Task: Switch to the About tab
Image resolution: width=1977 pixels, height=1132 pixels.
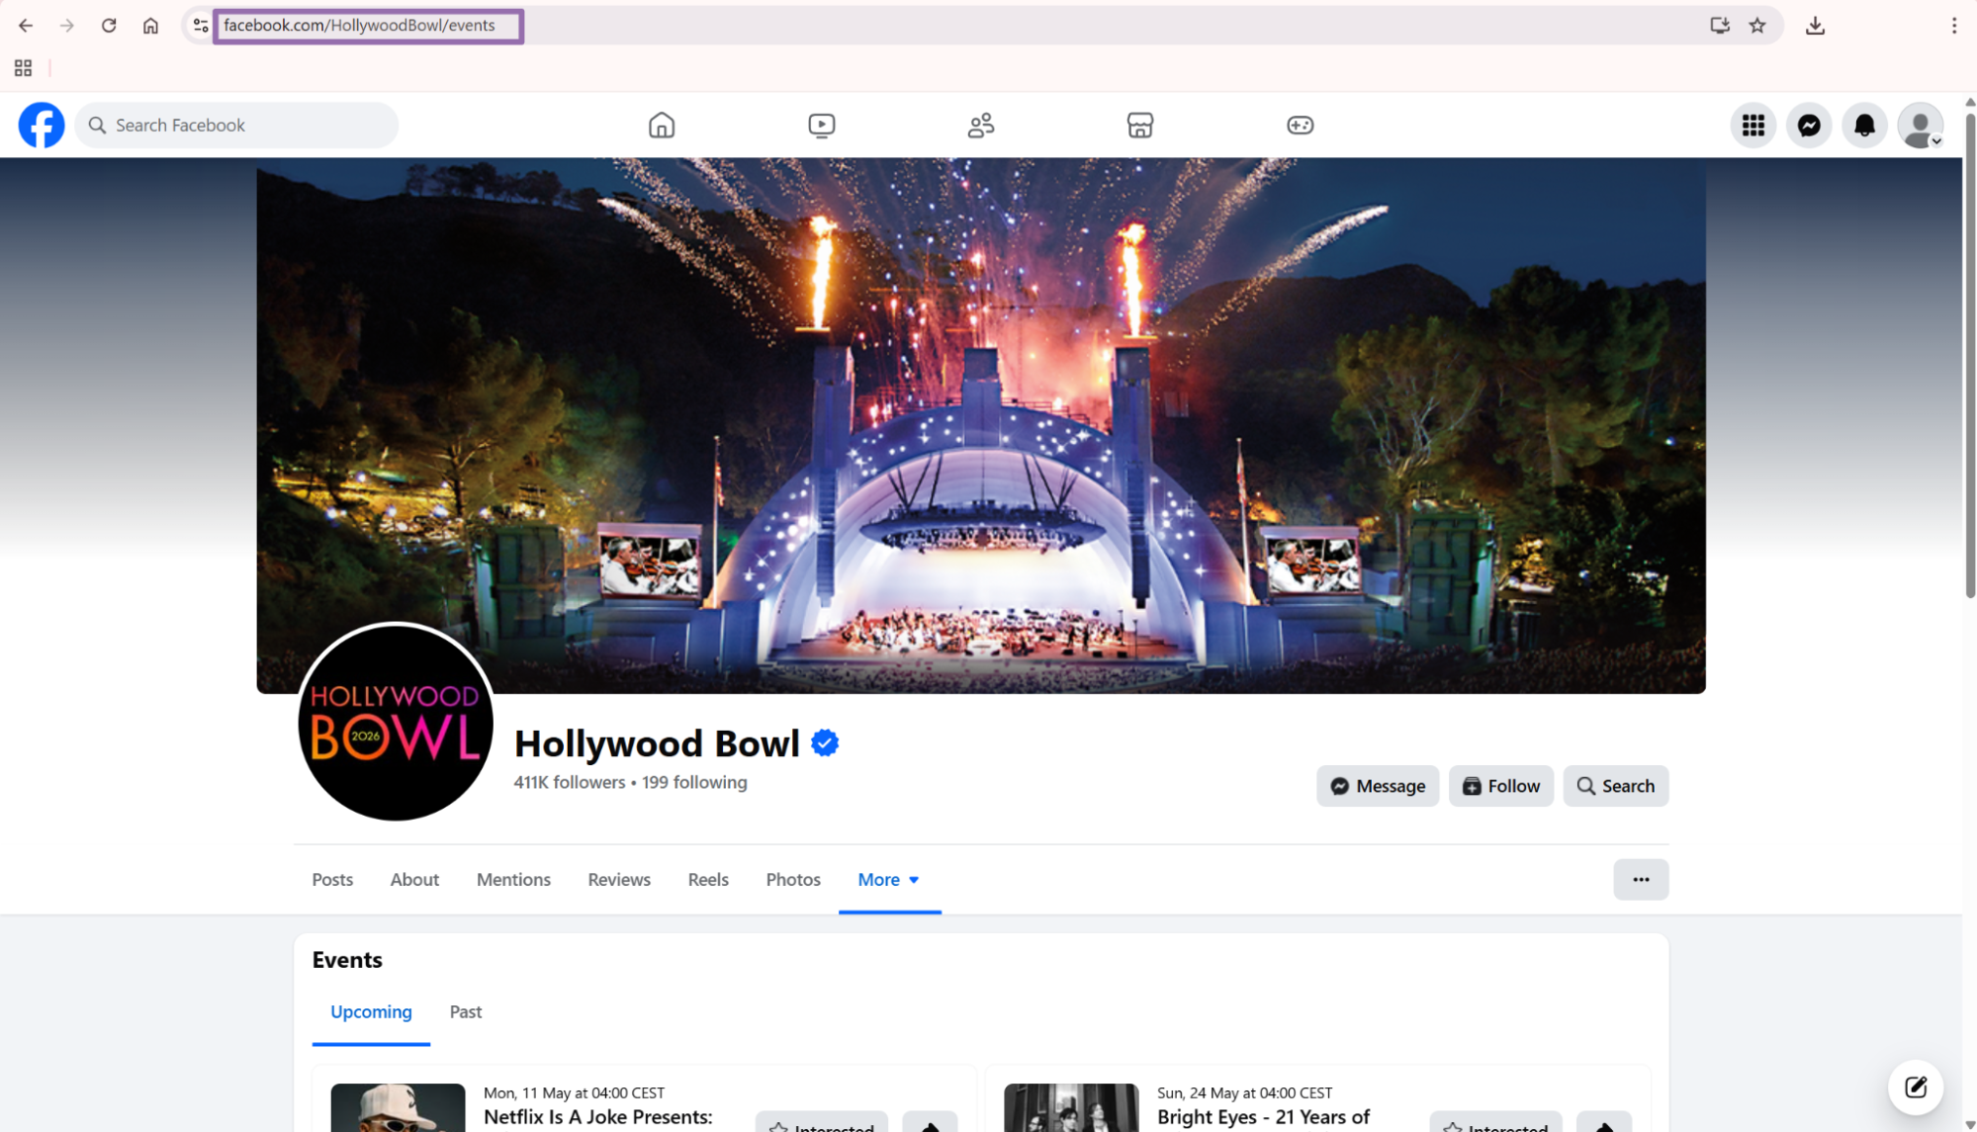Action: point(414,879)
